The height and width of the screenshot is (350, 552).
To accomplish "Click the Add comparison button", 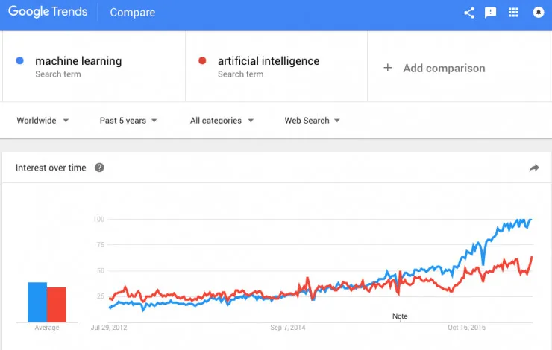I will pyautogui.click(x=443, y=68).
